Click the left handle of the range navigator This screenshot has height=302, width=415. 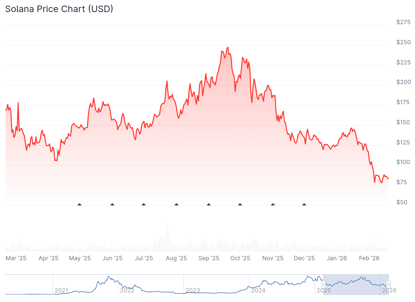tap(323, 284)
